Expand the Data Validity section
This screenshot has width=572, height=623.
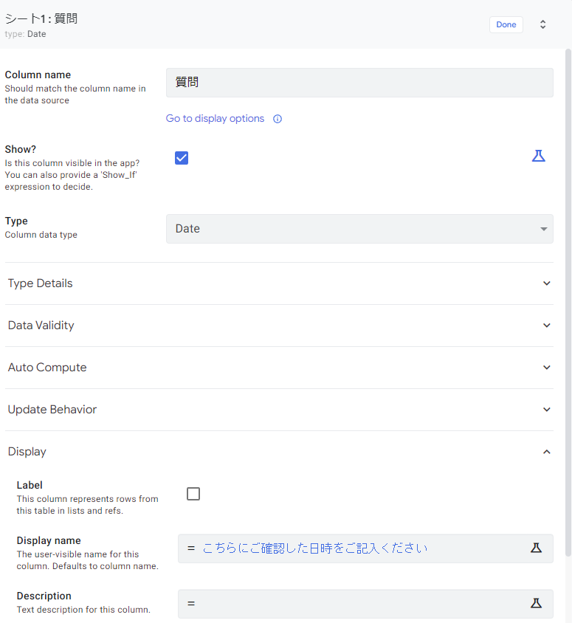(x=546, y=325)
